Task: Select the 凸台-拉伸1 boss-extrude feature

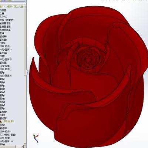Action: 5,66
